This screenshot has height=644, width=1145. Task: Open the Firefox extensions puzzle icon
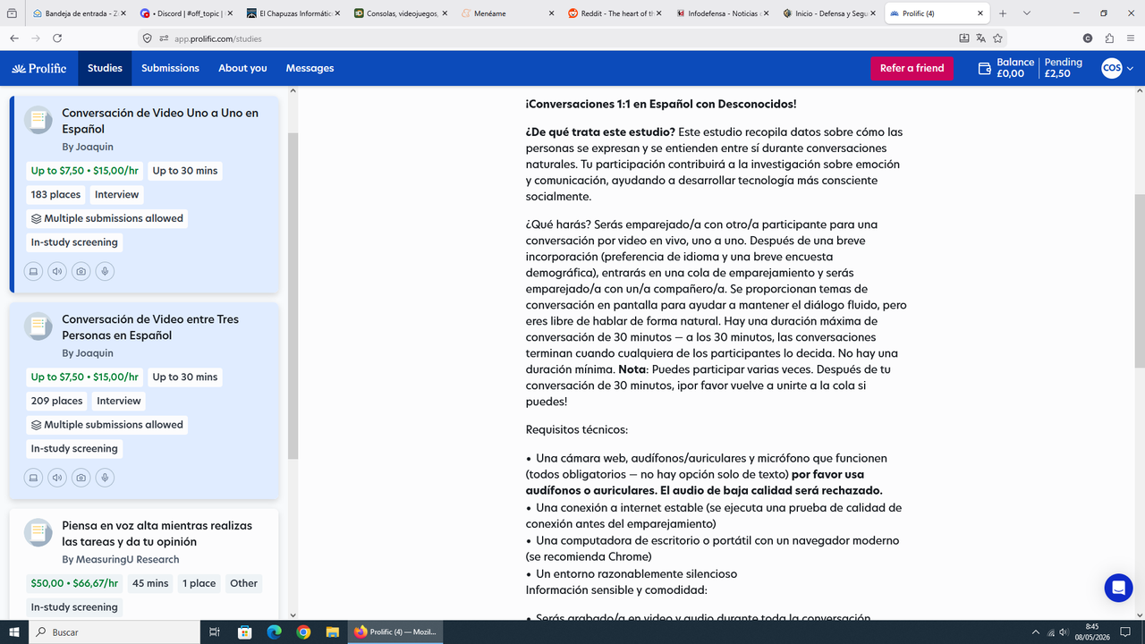(x=1109, y=38)
